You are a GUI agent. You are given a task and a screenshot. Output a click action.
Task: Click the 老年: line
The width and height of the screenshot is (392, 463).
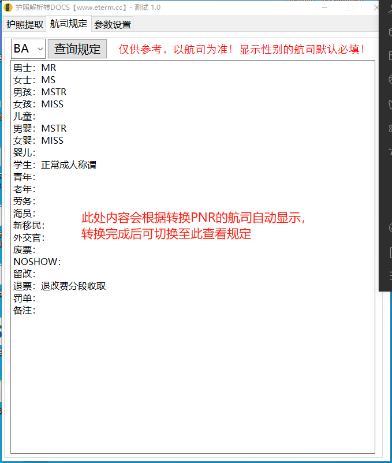pos(24,189)
